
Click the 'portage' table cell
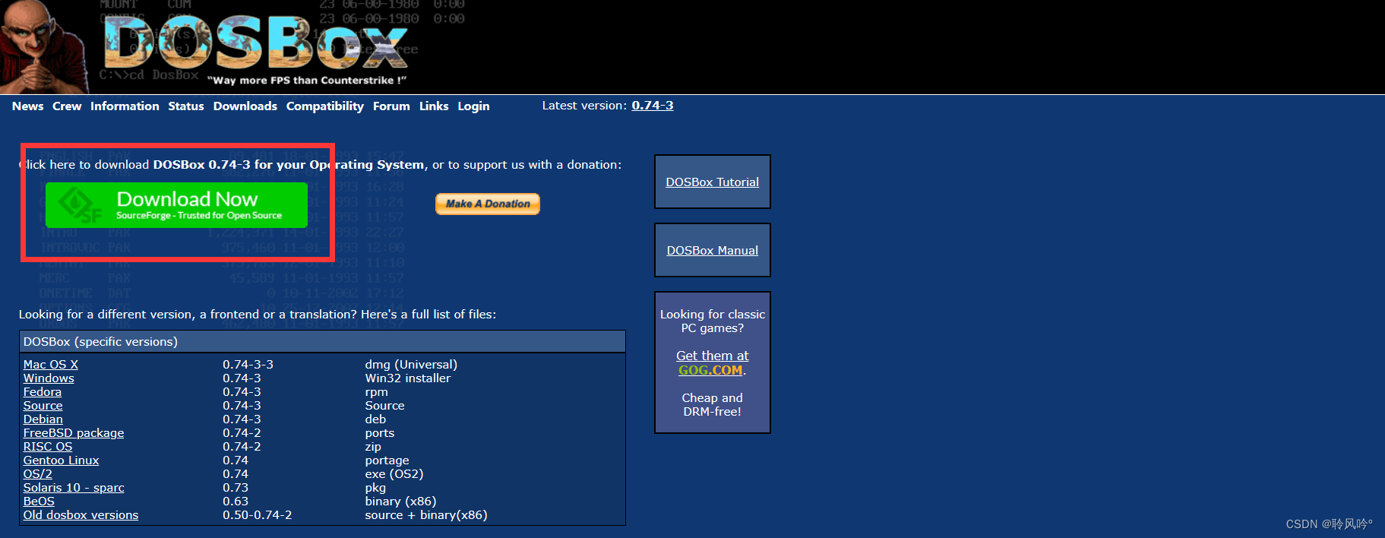[387, 460]
